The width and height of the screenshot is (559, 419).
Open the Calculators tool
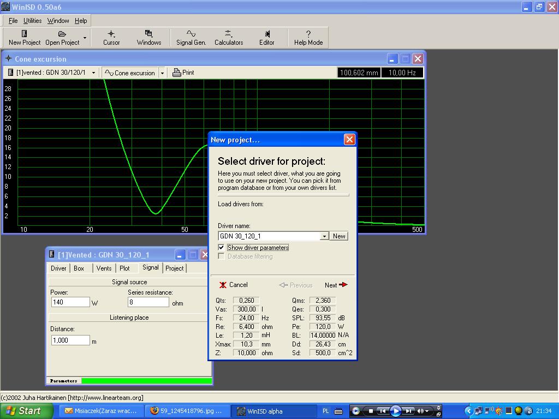click(228, 37)
